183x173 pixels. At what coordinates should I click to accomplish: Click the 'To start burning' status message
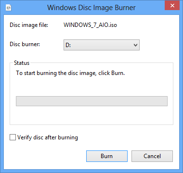(70, 73)
